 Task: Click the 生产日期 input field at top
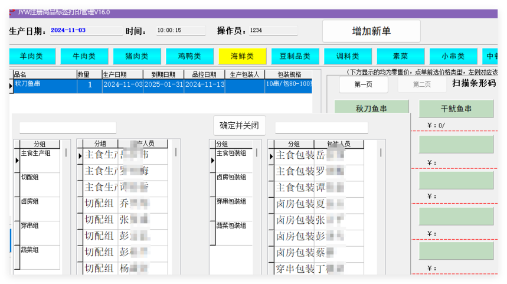click(x=86, y=30)
